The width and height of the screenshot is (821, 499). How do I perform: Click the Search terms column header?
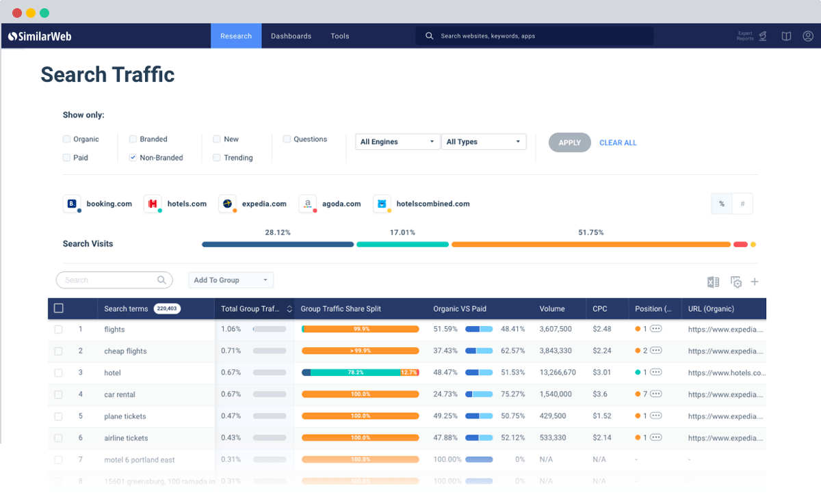click(126, 309)
